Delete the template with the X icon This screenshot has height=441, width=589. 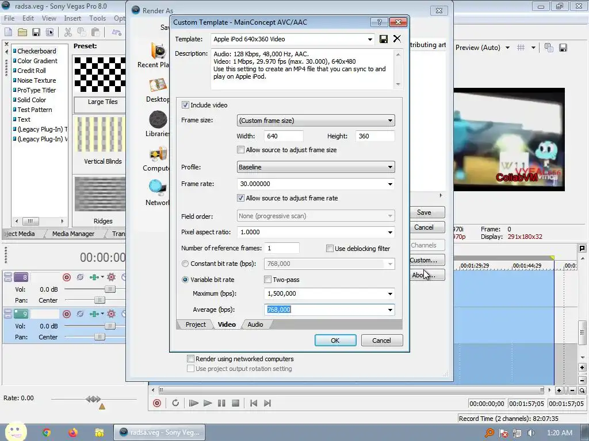397,38
